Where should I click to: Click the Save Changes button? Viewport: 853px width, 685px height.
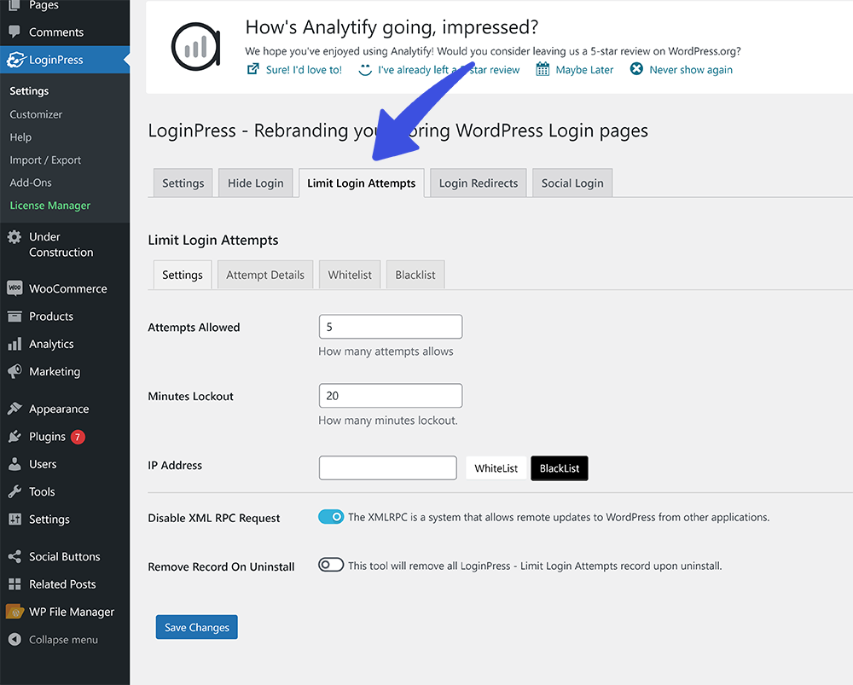tap(197, 627)
